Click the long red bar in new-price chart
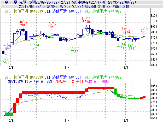 (x=54, y=92)
